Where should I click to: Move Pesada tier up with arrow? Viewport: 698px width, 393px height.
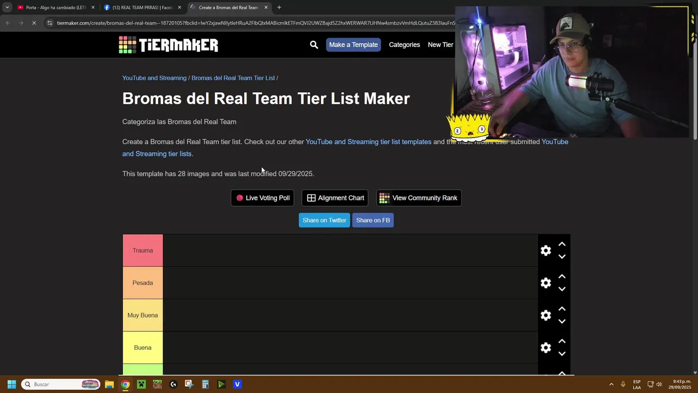[562, 277]
